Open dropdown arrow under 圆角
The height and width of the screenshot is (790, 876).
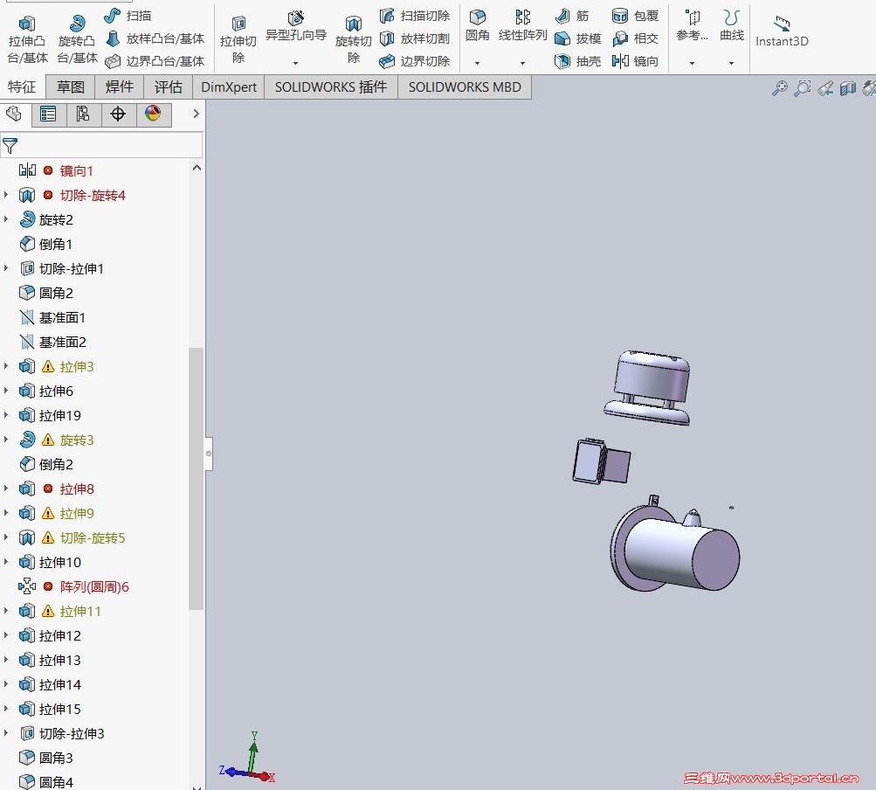pos(477,63)
